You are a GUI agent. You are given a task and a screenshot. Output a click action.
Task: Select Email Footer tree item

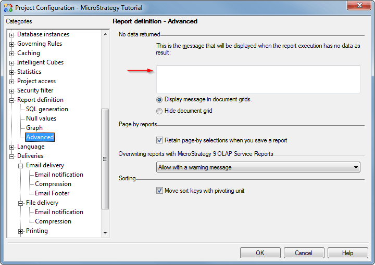tap(52, 193)
